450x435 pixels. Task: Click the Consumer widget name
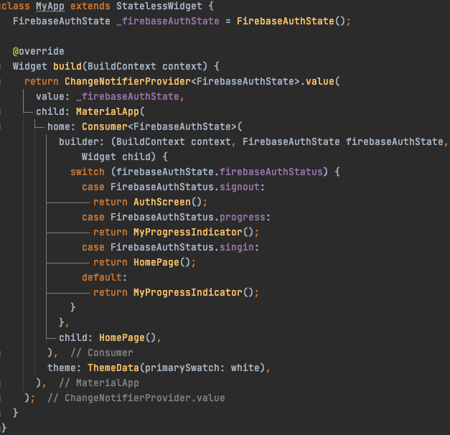click(105, 126)
